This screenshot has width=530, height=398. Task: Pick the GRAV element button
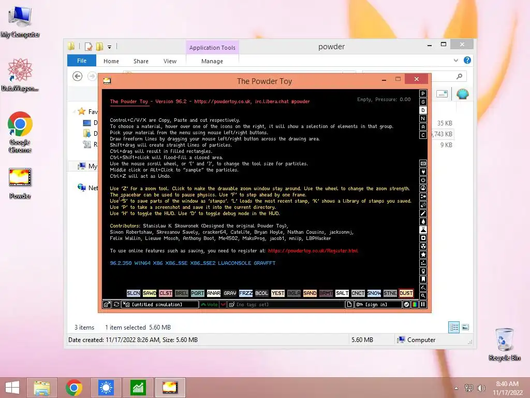click(230, 293)
